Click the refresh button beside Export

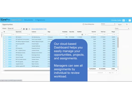[127, 25]
